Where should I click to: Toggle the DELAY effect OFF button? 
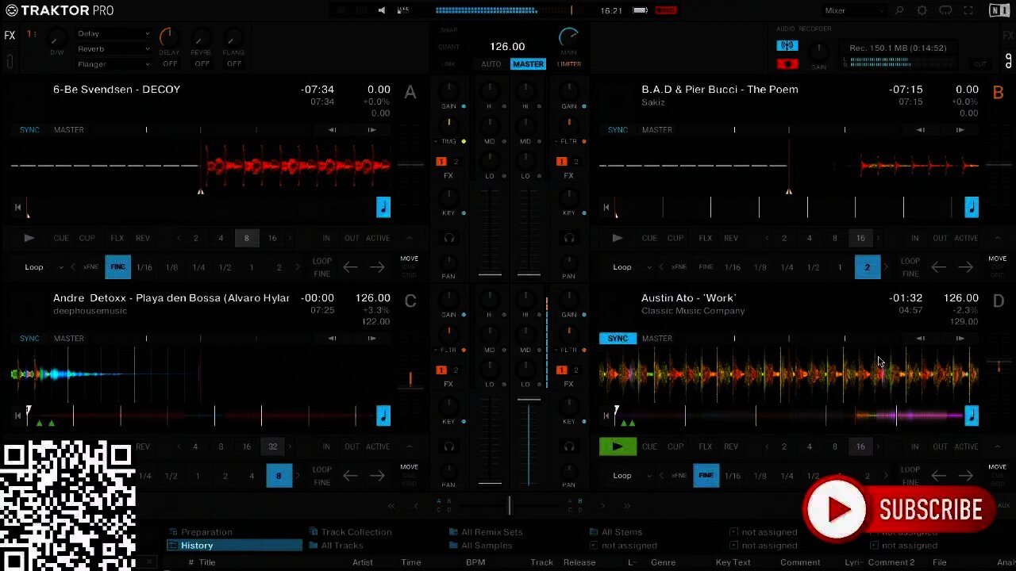pyautogui.click(x=170, y=64)
